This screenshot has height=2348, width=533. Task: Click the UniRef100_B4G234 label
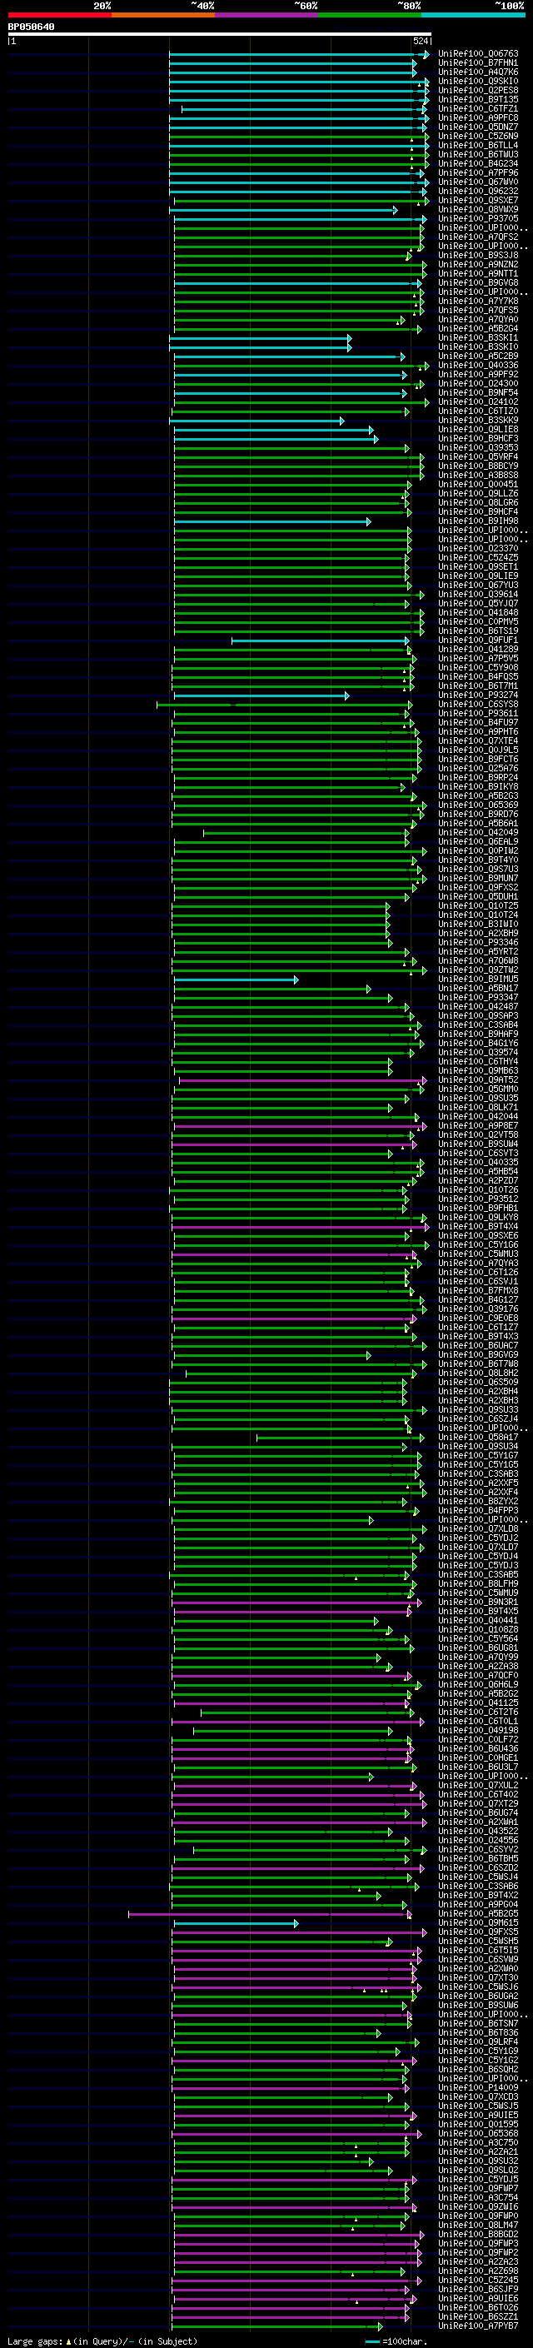pyautogui.click(x=478, y=164)
